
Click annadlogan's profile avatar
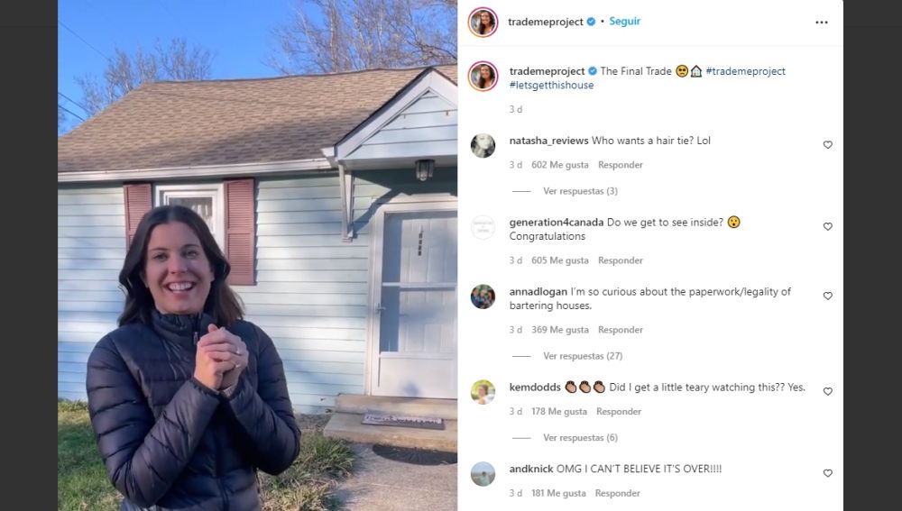(x=483, y=297)
